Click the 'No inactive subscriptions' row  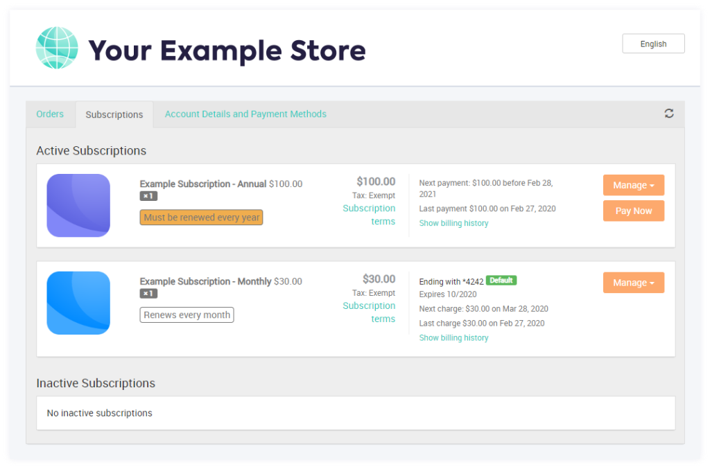99,413
